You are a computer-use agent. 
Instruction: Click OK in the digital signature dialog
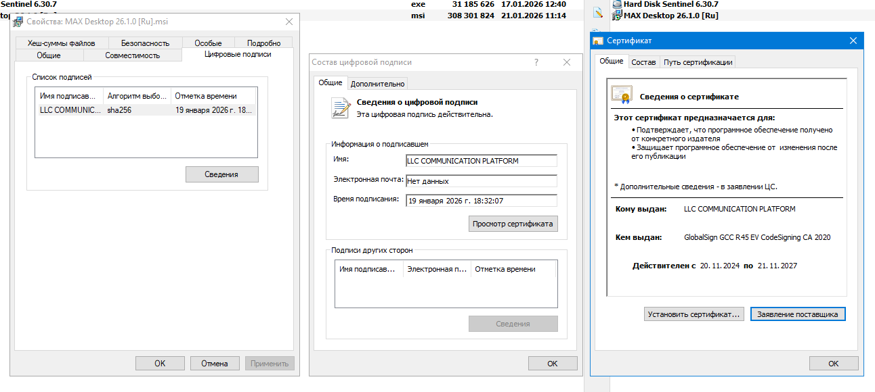[x=553, y=364]
